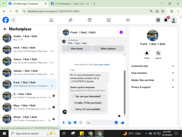This screenshot has width=182, height=137.
Task: Open the Maya 1-Bed conversation
Action: (29, 107)
